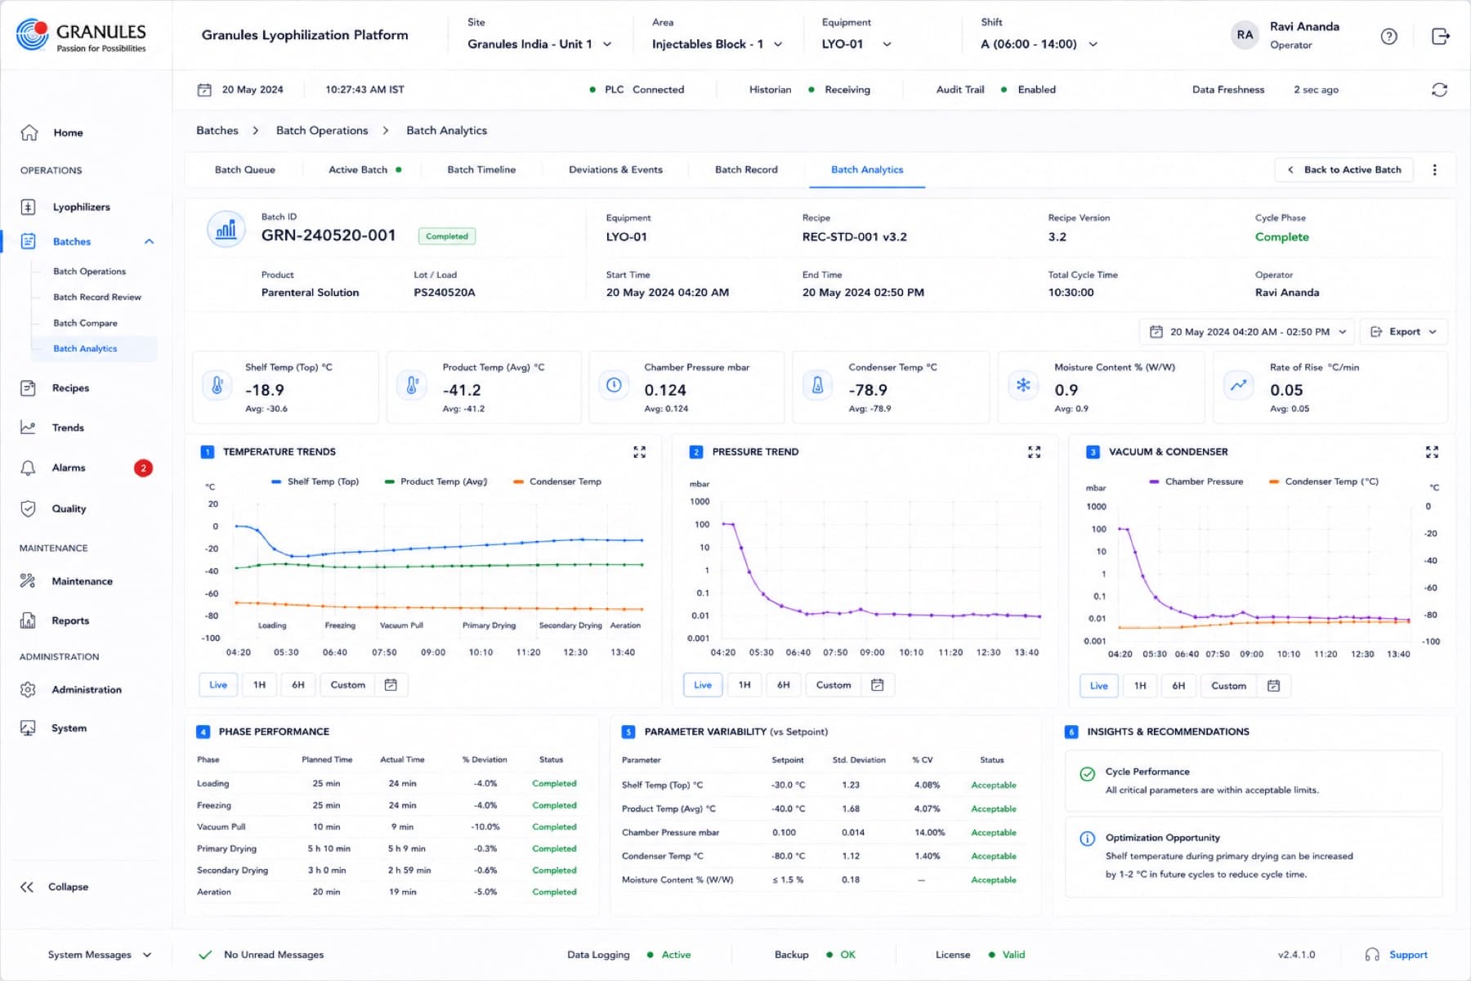Select Live range in Temperature Trends

pos(218,685)
